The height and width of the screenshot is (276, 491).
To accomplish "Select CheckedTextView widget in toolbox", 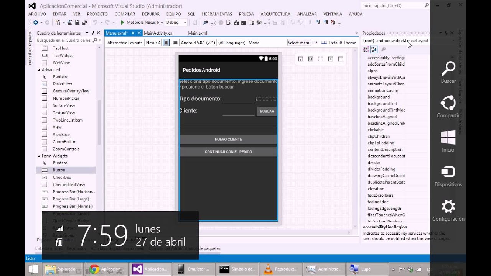I will click(x=69, y=184).
